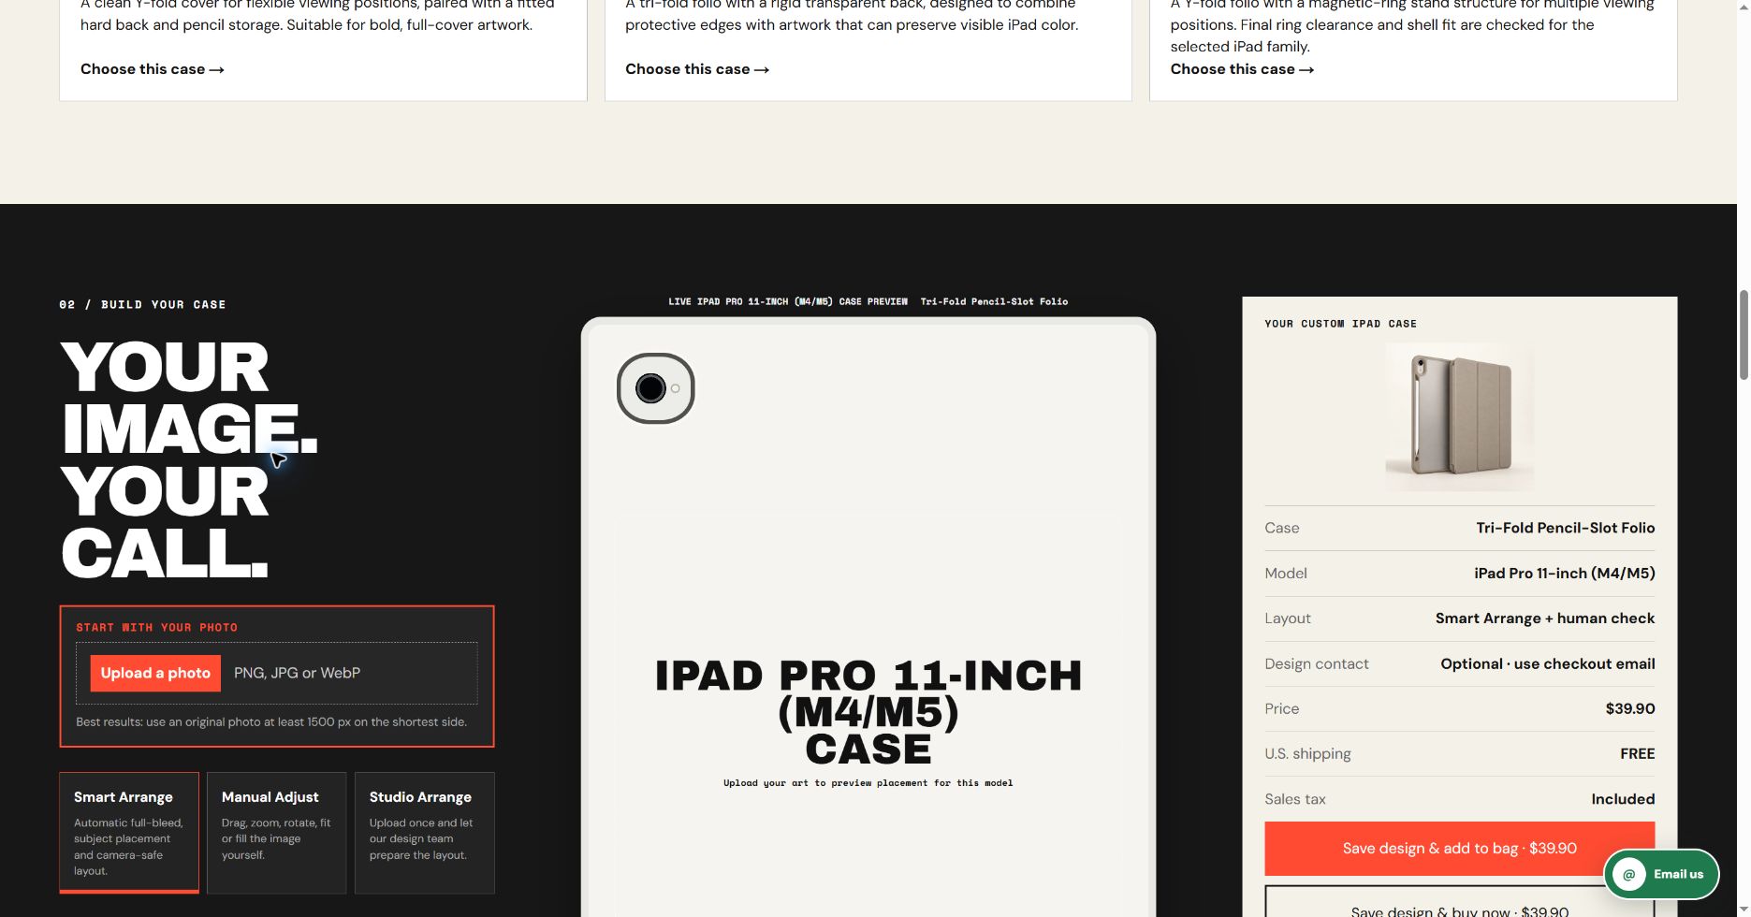
Task: Select the Smart Arrange layout option
Action: (x=129, y=833)
